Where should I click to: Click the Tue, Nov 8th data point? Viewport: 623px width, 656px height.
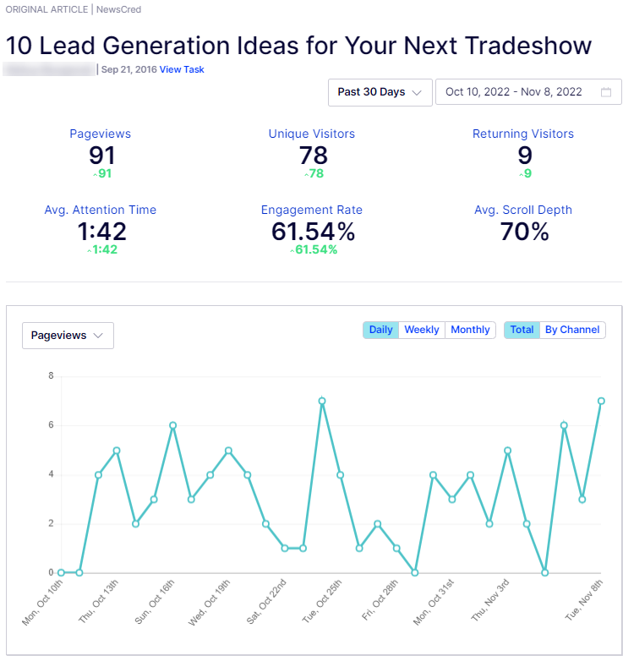[x=601, y=401]
